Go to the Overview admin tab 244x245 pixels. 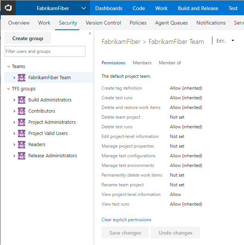click(19, 23)
